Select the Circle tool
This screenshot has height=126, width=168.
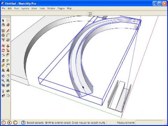(x=3, y=35)
